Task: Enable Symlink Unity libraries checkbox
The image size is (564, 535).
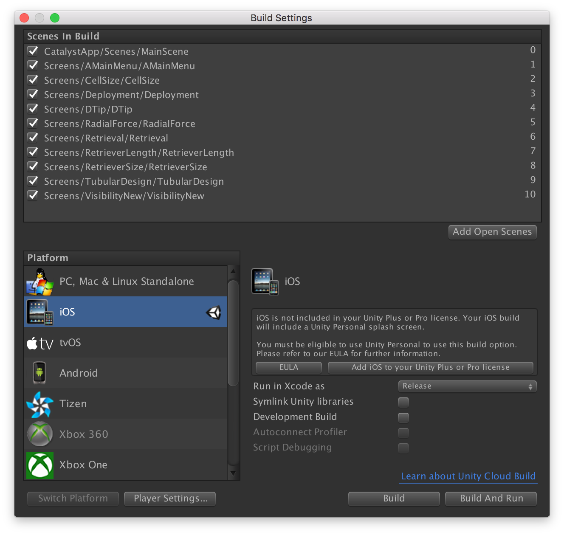Action: tap(403, 402)
